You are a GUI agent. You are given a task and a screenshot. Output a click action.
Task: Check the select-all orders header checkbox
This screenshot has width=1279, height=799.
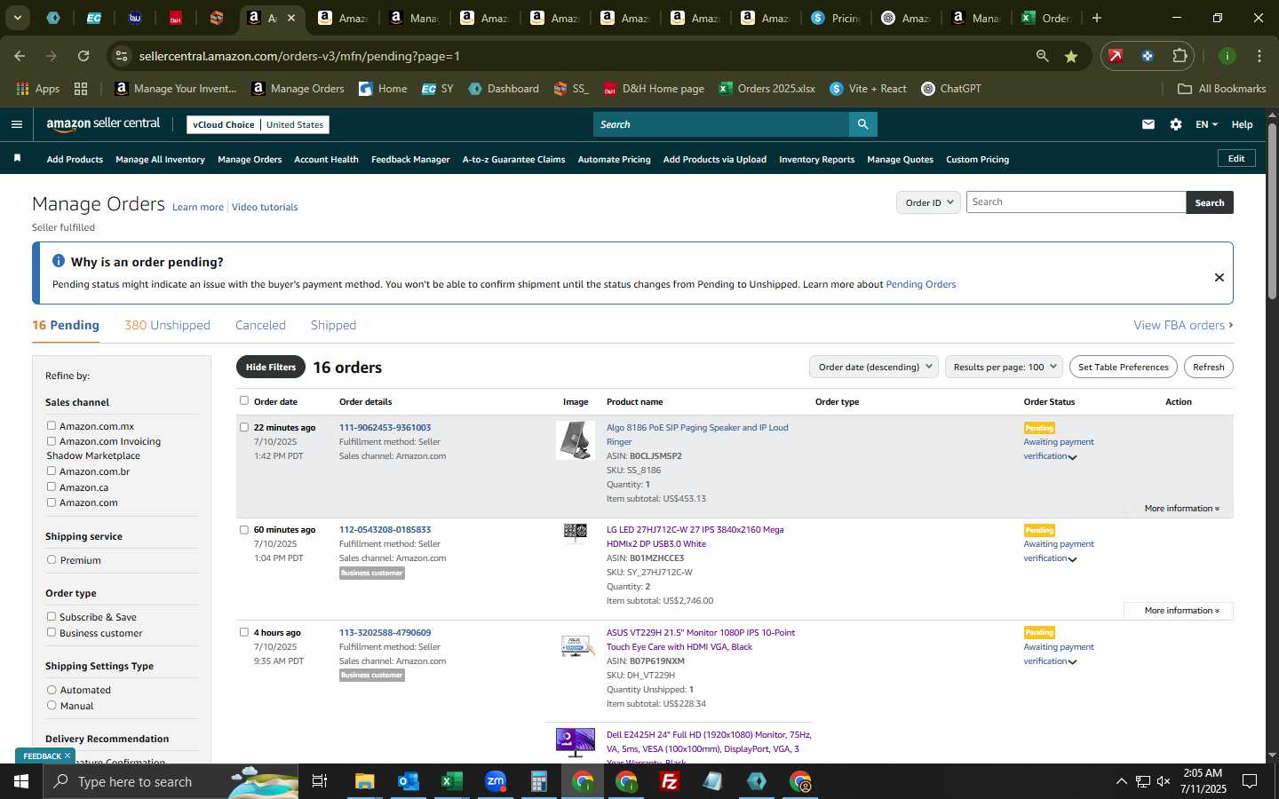pos(244,400)
